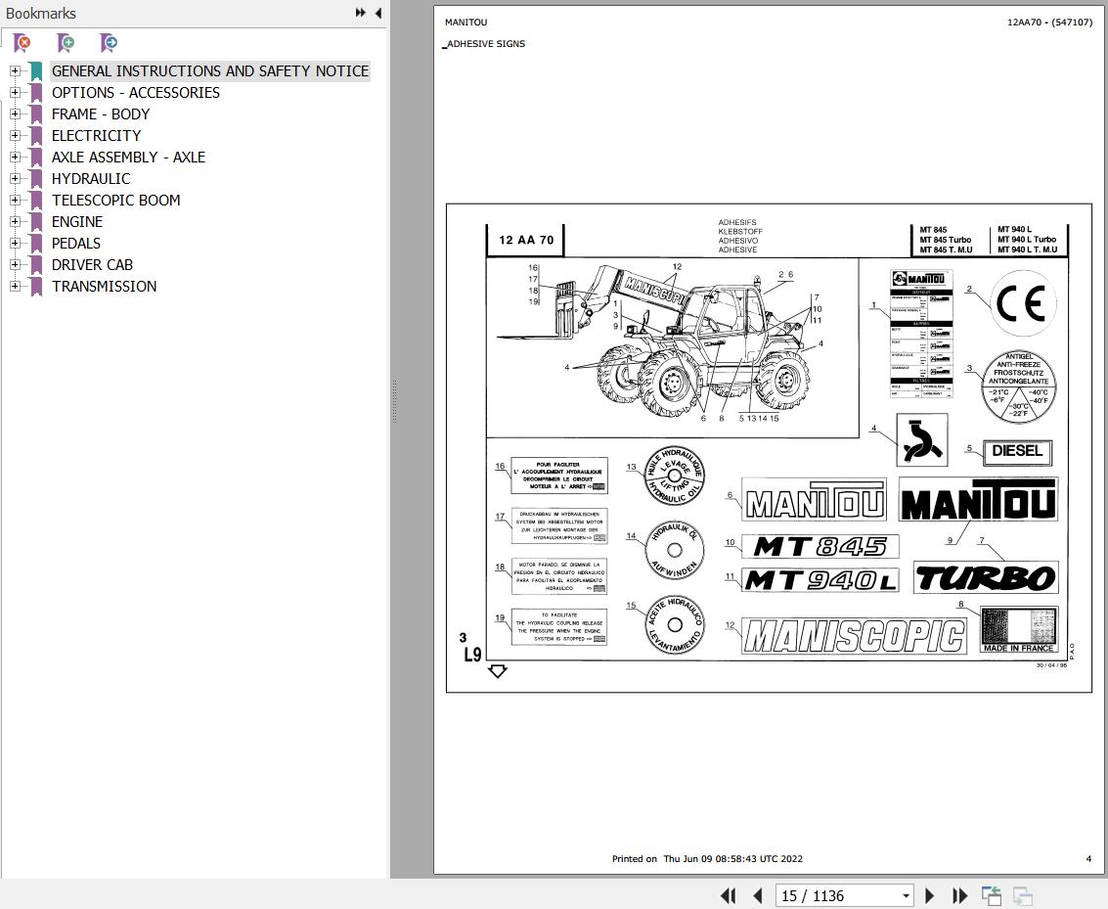The width and height of the screenshot is (1108, 909).
Task: Open GENERAL INSTRUCTIONS AND SAFETY NOTICE bookmark
Action: [210, 70]
